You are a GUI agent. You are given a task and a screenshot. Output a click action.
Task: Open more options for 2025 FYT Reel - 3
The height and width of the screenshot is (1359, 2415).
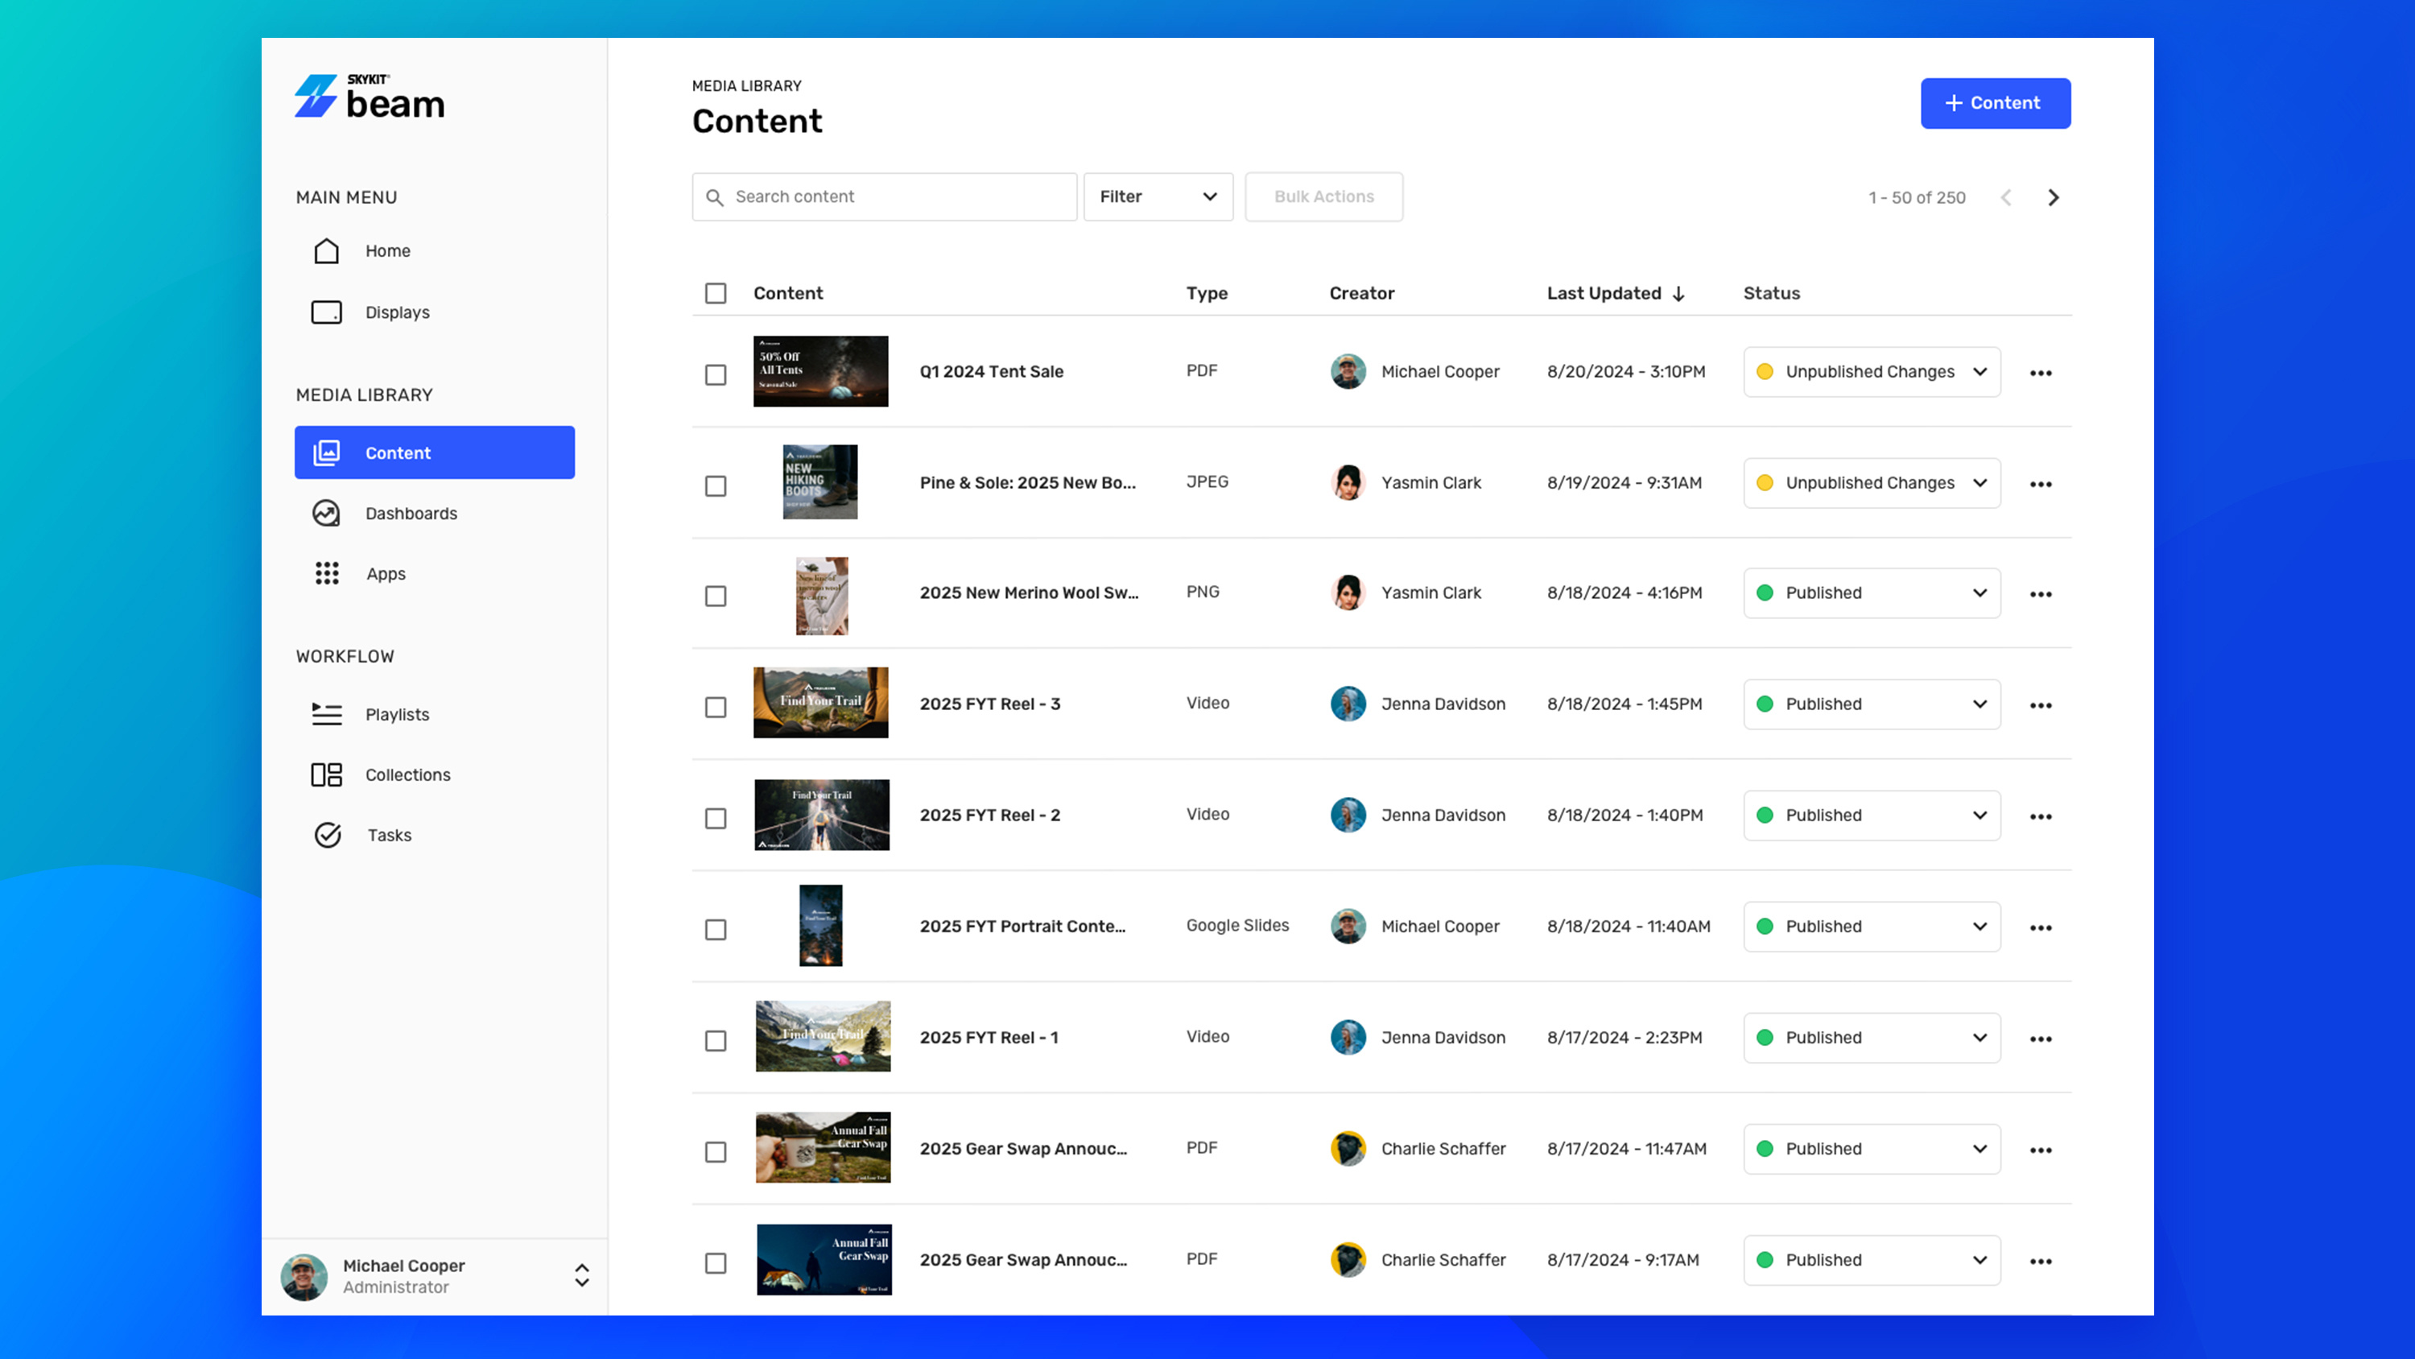[x=2041, y=705]
